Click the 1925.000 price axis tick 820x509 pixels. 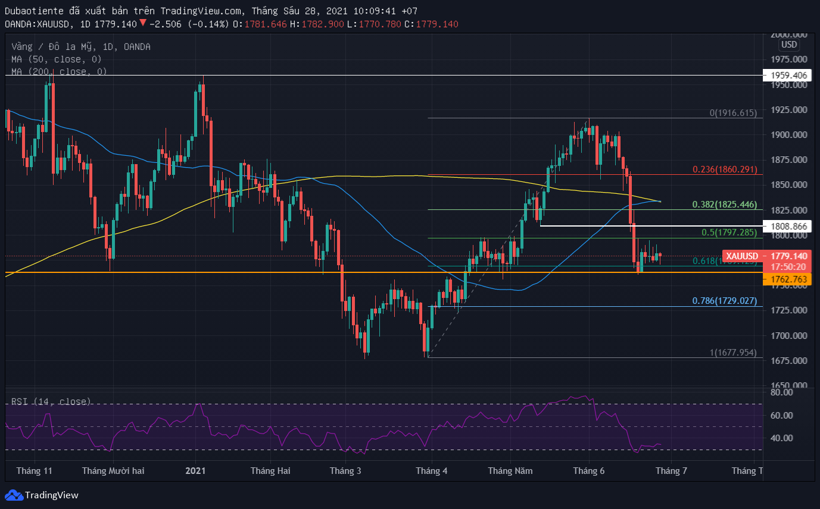(x=788, y=110)
